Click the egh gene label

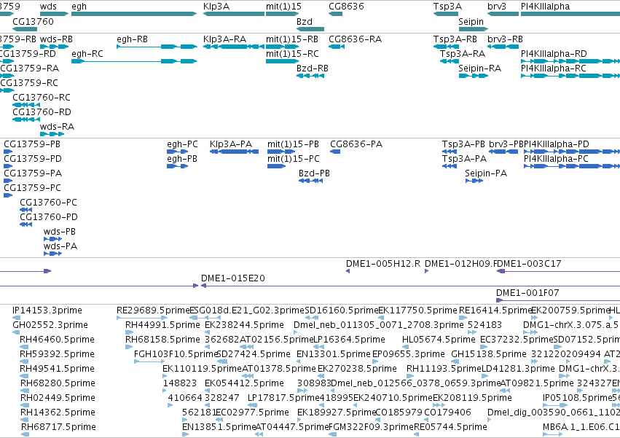pyautogui.click(x=79, y=7)
